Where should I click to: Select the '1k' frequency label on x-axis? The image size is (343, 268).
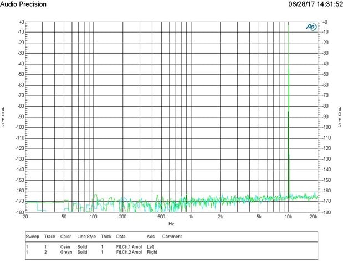click(191, 217)
